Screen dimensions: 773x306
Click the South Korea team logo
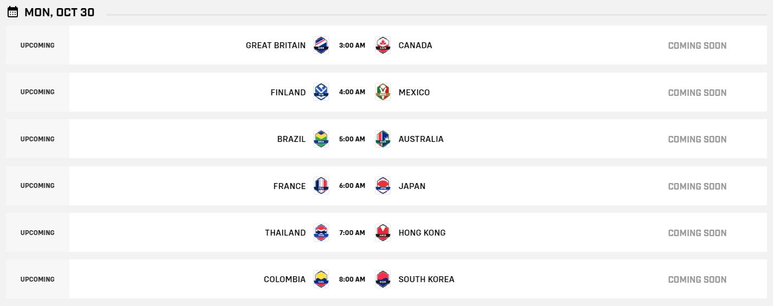pyautogui.click(x=383, y=279)
